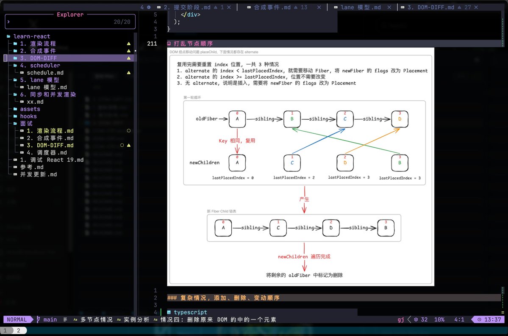Click the 多节点情况 breadcrumb in statusline
Image resolution: width=508 pixels, height=336 pixels.
click(x=96, y=319)
